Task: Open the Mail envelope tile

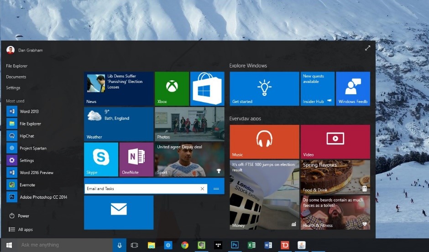Action: (x=119, y=212)
